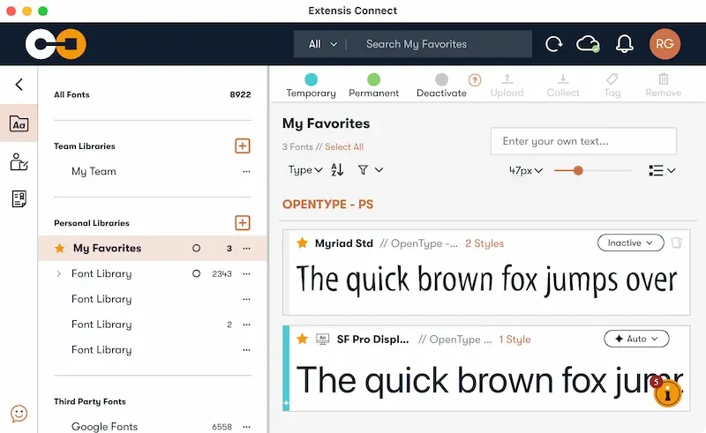Collapse sidebar with back arrow
The width and height of the screenshot is (706, 433).
click(19, 84)
